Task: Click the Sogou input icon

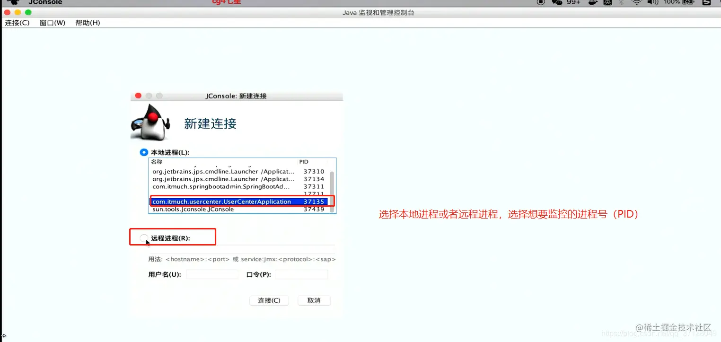Action: 707,2
